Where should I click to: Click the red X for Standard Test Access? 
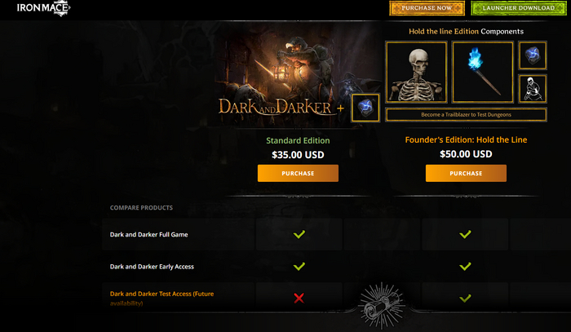(299, 298)
